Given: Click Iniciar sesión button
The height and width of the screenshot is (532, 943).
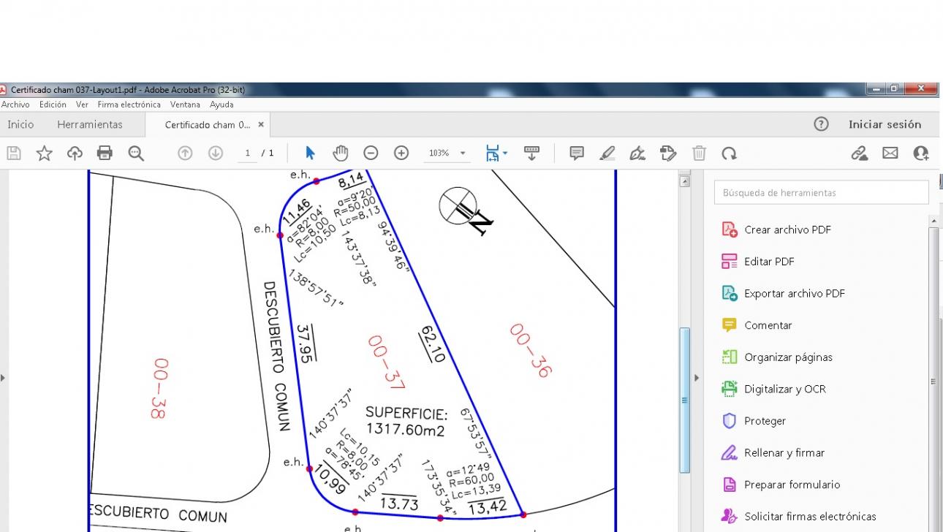Looking at the screenshot, I should (885, 124).
